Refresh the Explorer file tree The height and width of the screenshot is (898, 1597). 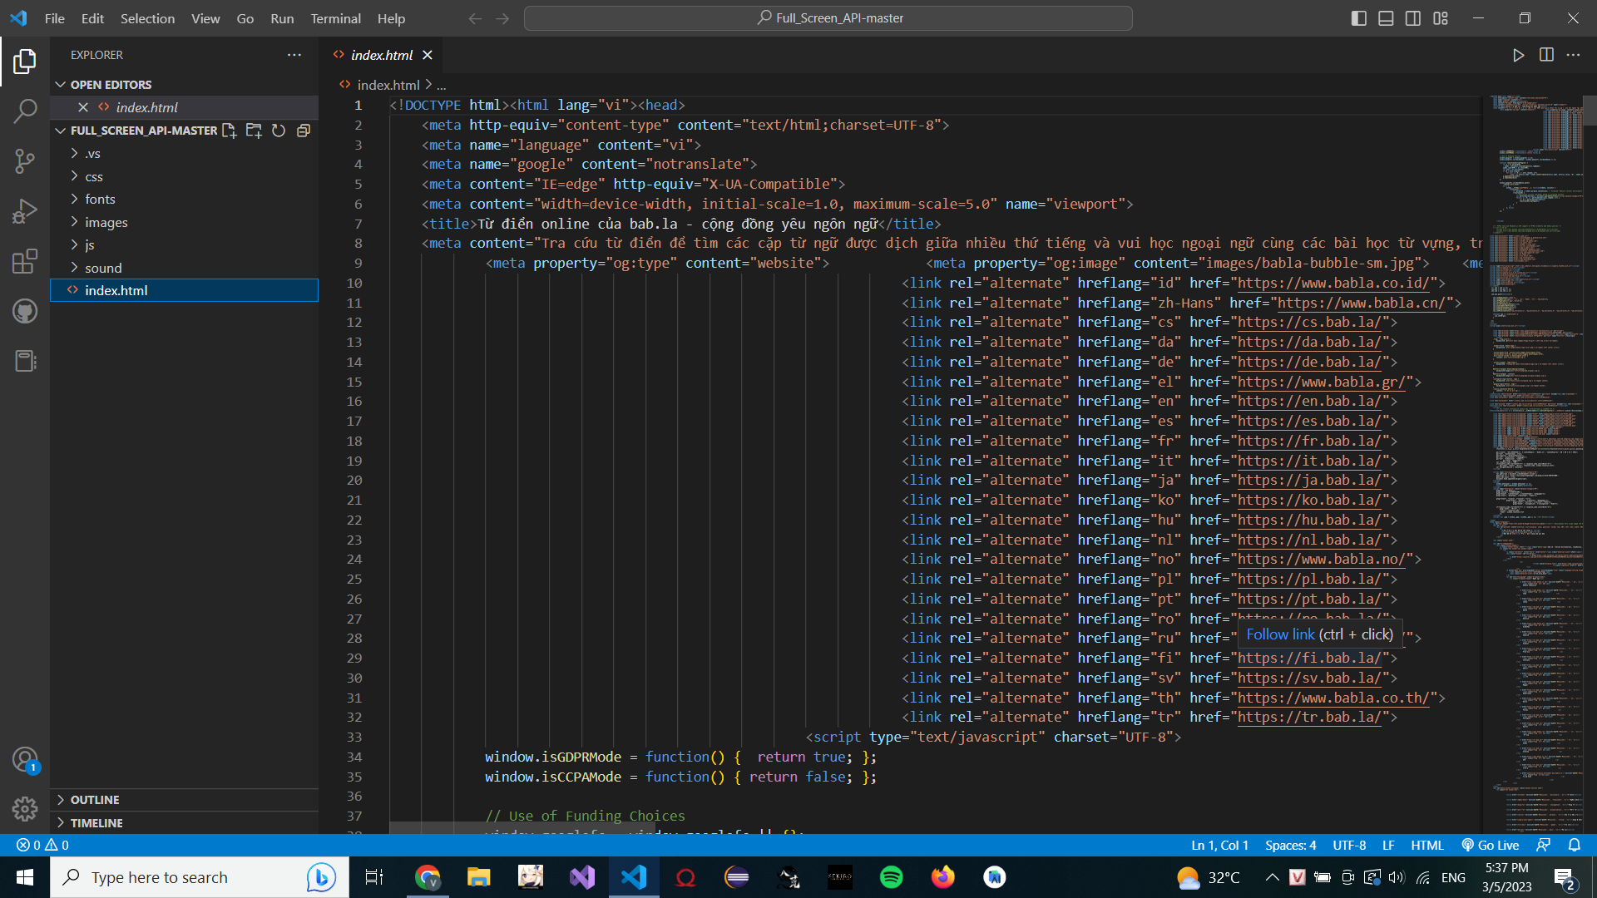[x=279, y=131]
